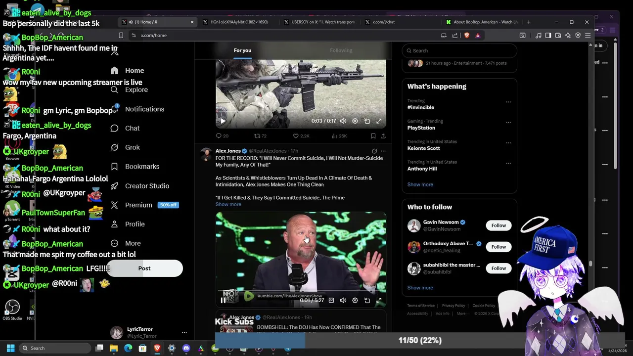
Task: Open LyricTerror account menu dots
Action: tap(184, 333)
